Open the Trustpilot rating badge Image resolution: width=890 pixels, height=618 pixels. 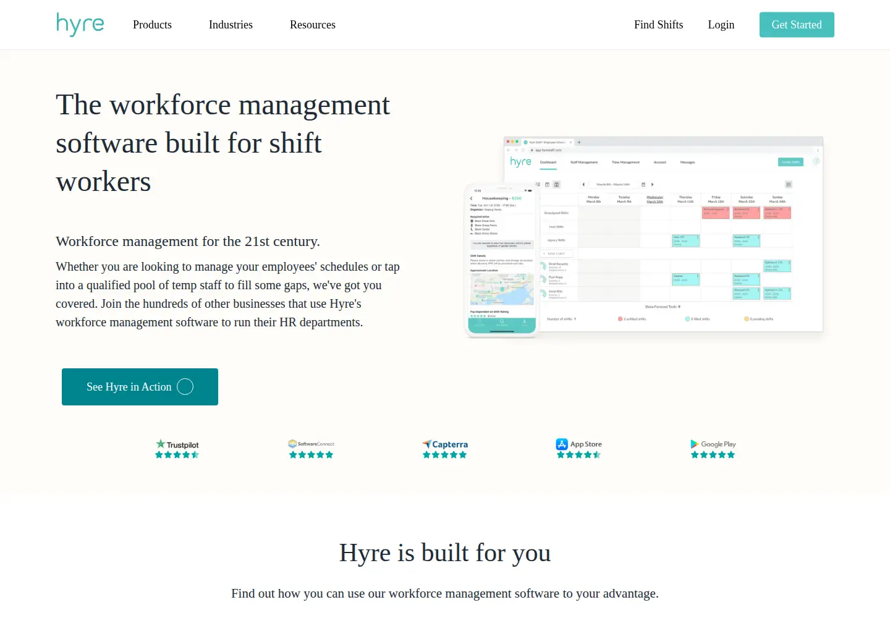click(x=177, y=449)
